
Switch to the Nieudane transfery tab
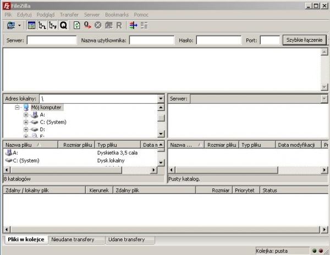pos(73,240)
